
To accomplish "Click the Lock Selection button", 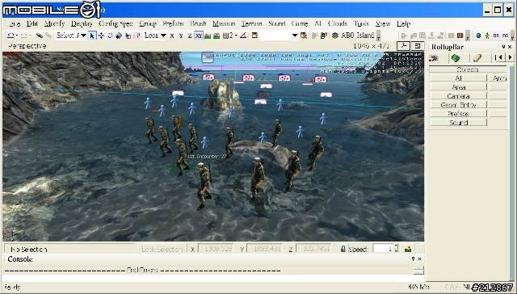I will (x=162, y=250).
